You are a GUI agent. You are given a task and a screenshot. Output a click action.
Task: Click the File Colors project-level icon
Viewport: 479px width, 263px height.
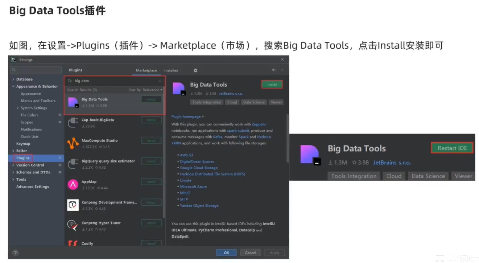(60, 115)
